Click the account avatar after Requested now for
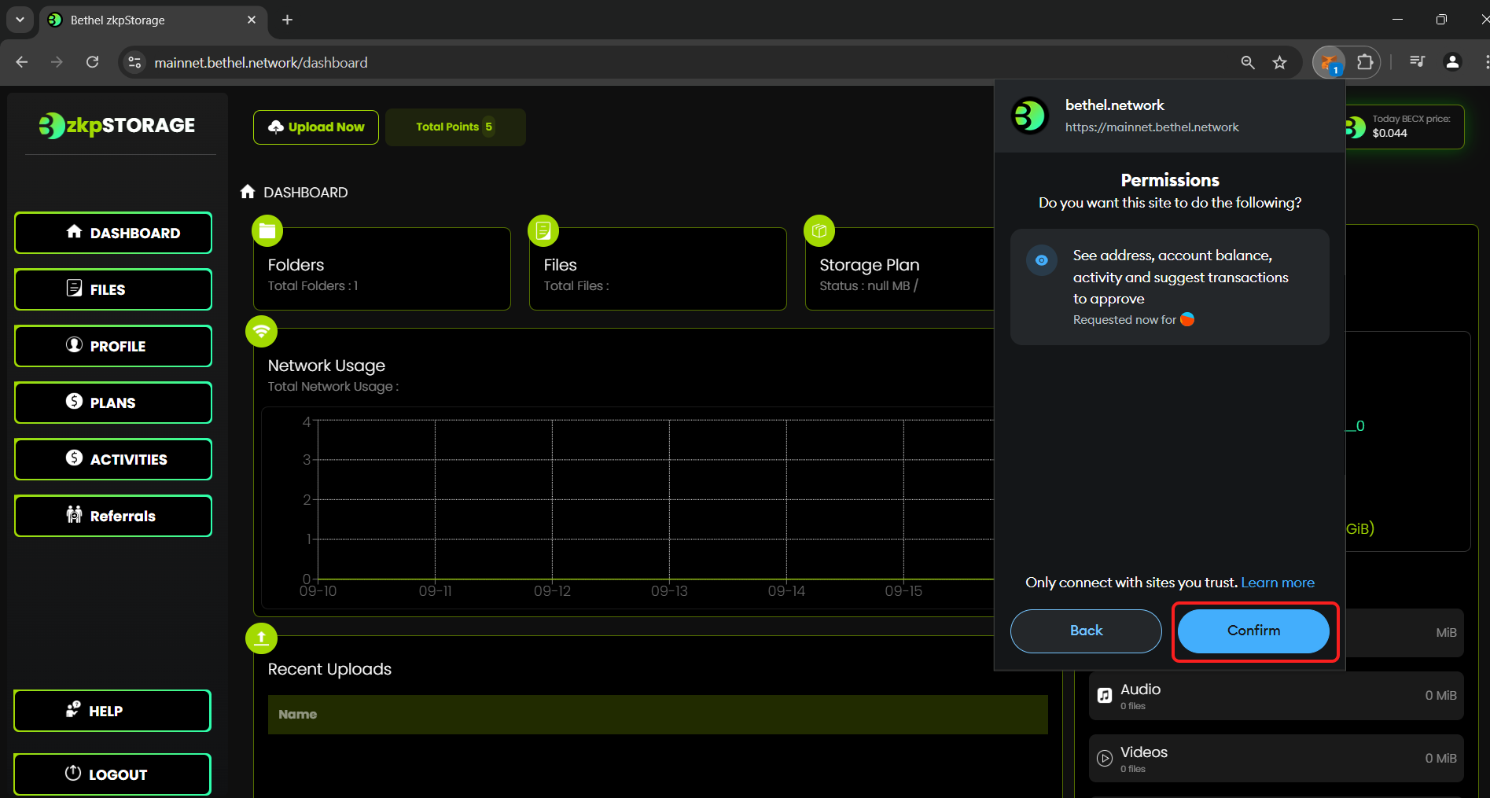Screen dimensions: 1490x798 [1187, 319]
